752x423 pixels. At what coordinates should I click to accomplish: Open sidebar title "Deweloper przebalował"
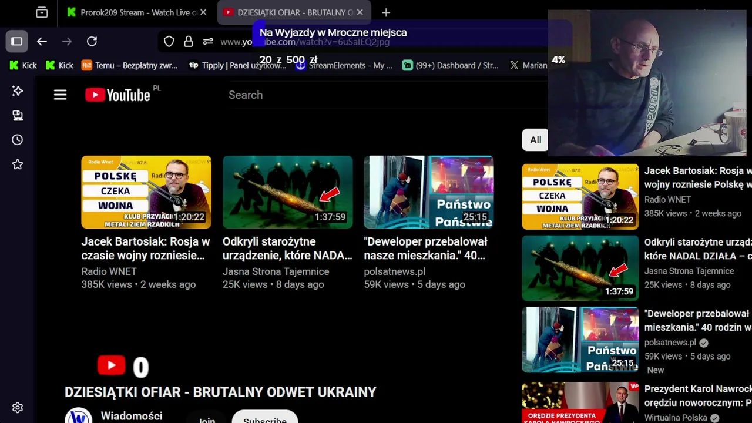(x=698, y=321)
